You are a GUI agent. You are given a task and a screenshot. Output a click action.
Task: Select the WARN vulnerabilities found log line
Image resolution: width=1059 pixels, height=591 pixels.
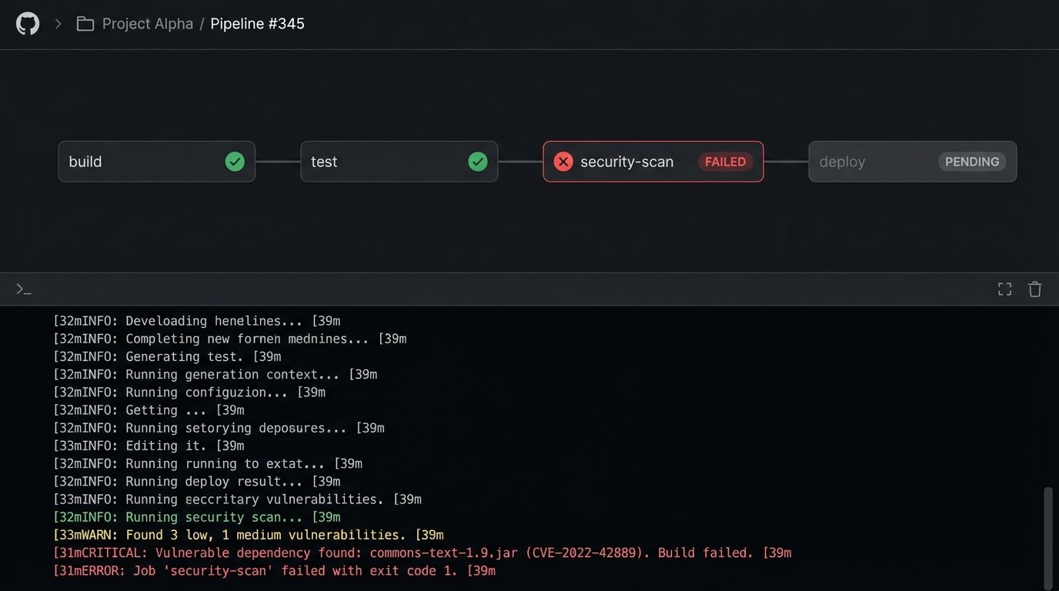click(x=248, y=535)
